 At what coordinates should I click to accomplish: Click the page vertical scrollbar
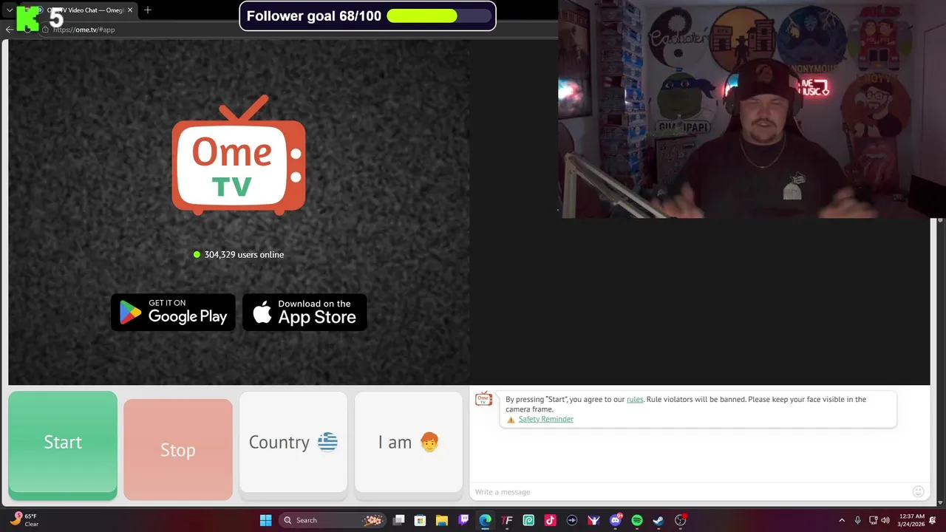(940, 362)
